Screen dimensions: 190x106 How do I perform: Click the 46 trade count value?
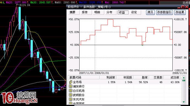click(161, 82)
